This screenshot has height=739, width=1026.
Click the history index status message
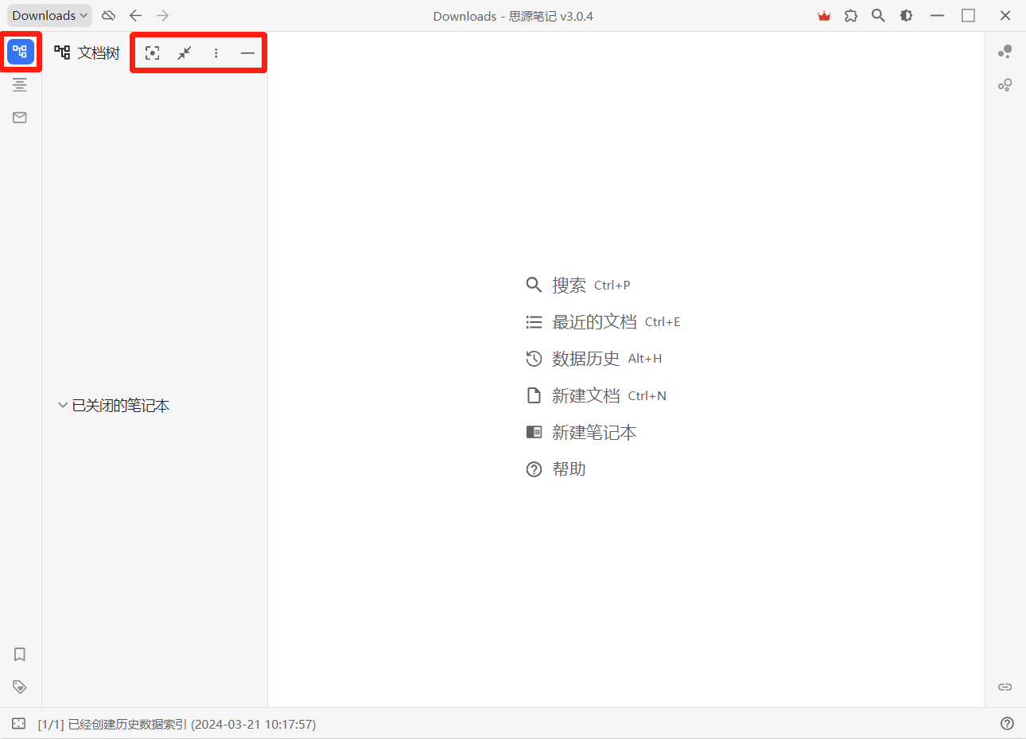coord(177,724)
